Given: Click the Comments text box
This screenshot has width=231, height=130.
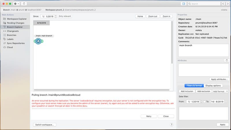Looking at the screenshot, I should (x=204, y=50).
